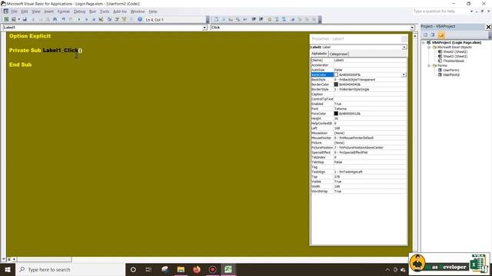Collapse Microsoft Excel Objects folder
The width and height of the screenshot is (492, 276).
[429, 47]
